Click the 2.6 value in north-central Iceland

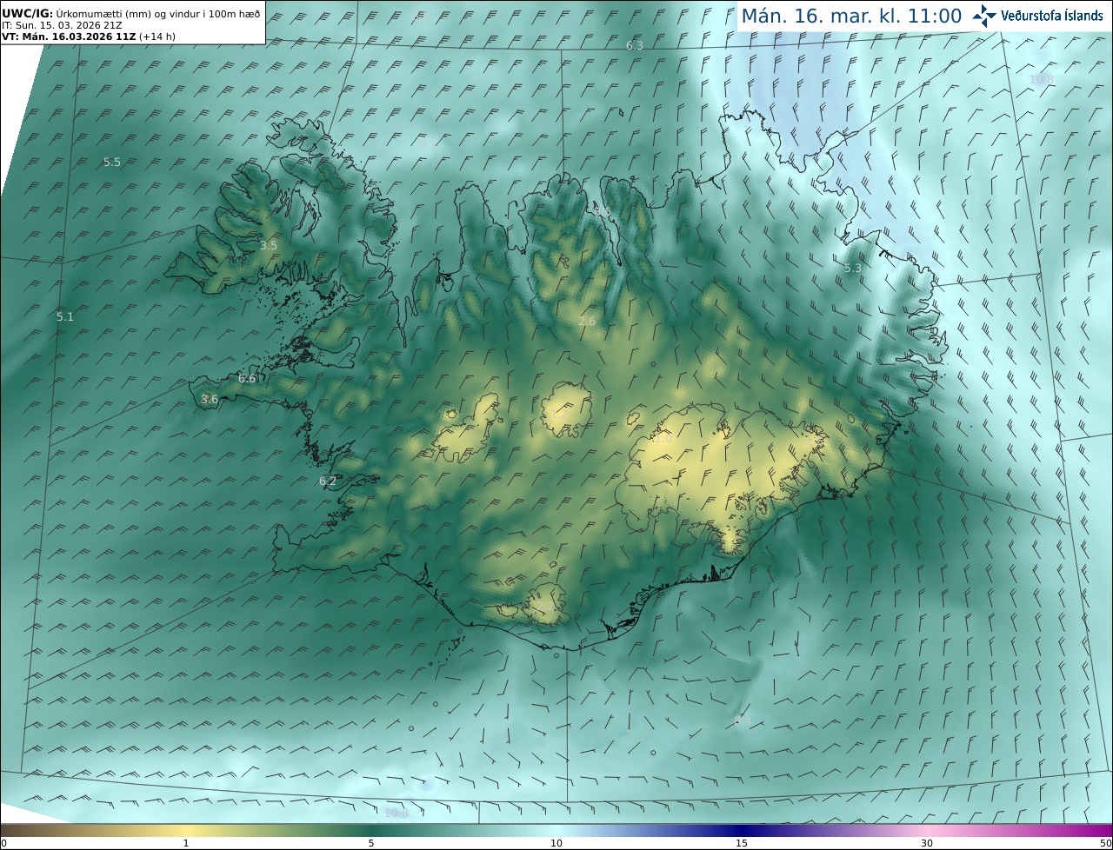[x=587, y=322]
